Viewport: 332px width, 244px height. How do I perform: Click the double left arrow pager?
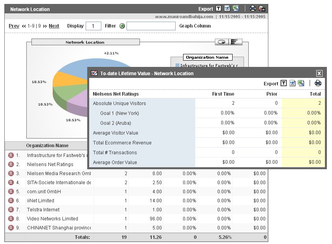point(24,26)
